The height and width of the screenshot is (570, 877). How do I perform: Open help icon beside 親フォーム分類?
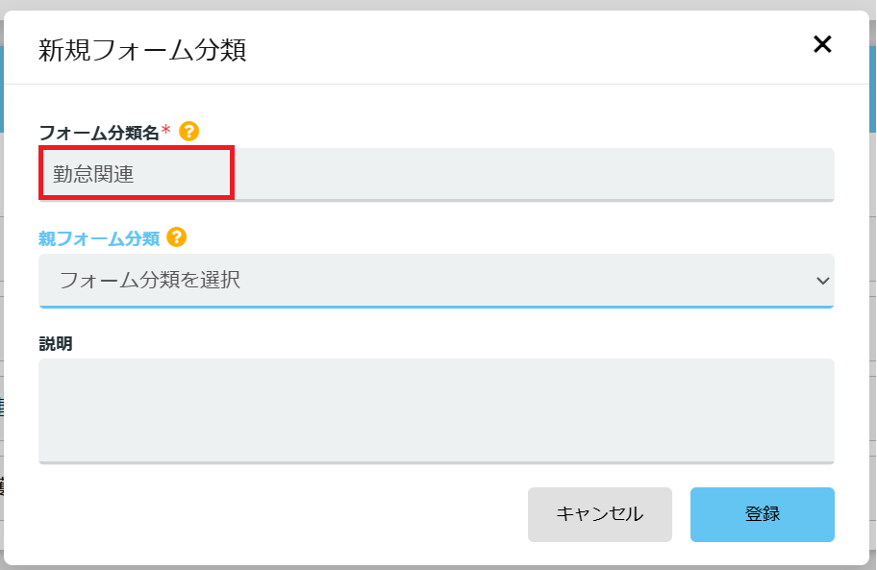click(x=177, y=237)
